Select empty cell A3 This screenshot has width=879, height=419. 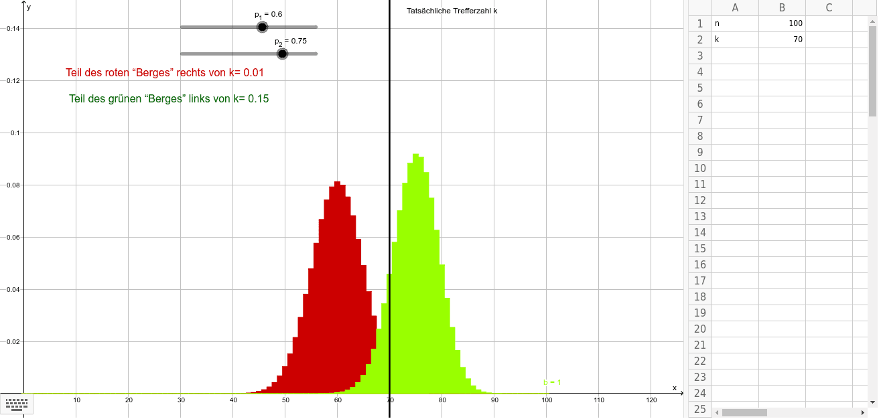pos(735,56)
